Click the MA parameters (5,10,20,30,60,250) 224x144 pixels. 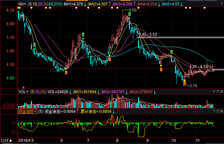(45, 4)
